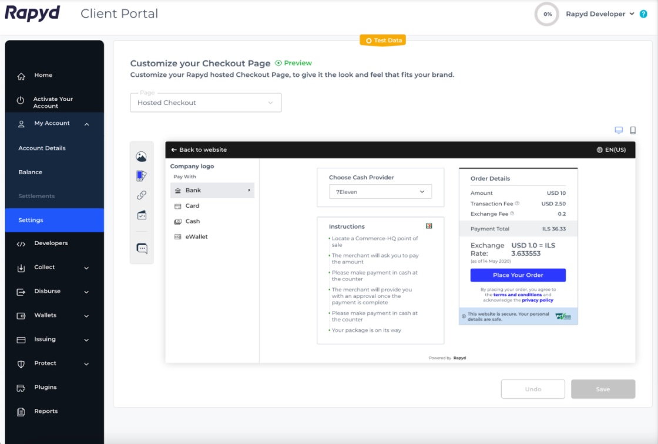658x444 pixels.
Task: Click the Home icon in sidebar
Action: 21,76
